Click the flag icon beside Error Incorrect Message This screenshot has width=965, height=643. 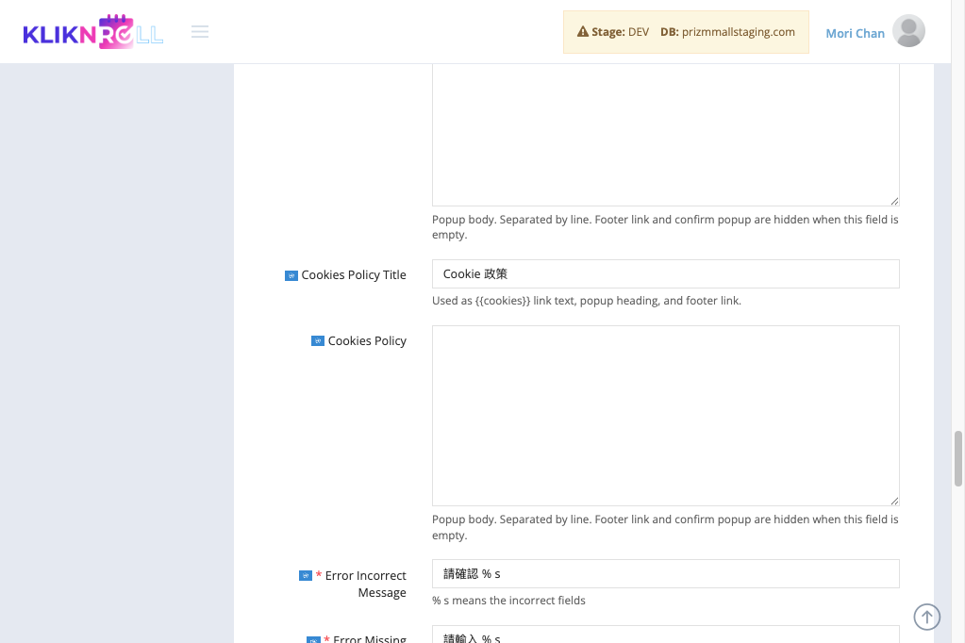[x=306, y=576]
